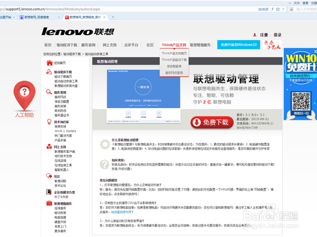Image resolution: width=317 pixels, height=237 pixels.
Task: Select Think产品驱动下载 in the dropdown menu
Action: click(174, 60)
